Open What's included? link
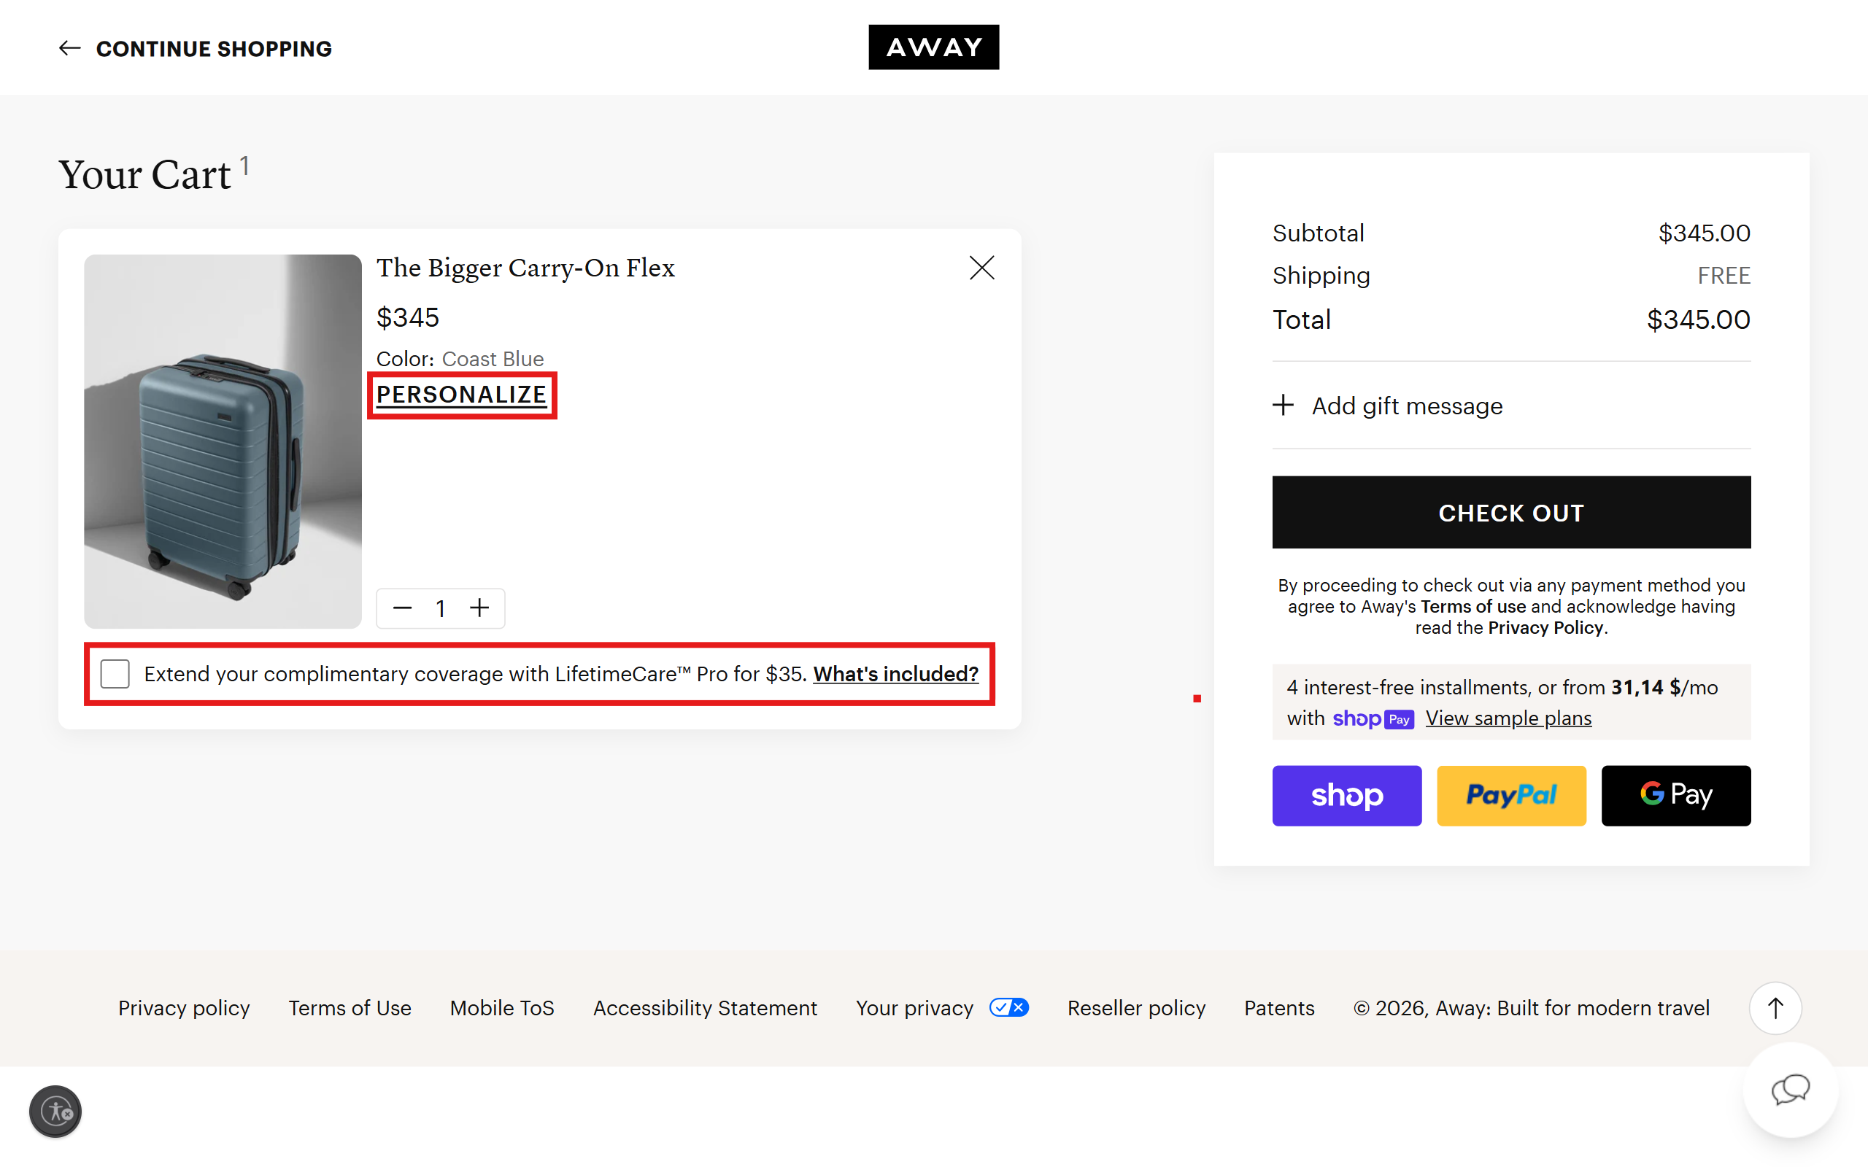Screen dimensions: 1868x1167 (895, 674)
